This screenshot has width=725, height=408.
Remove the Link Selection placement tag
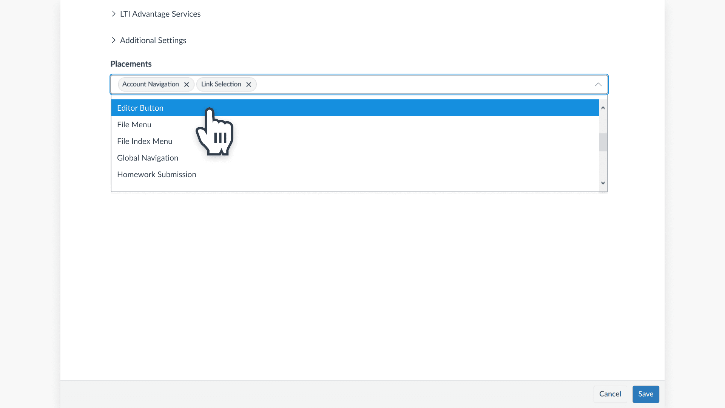coord(248,84)
